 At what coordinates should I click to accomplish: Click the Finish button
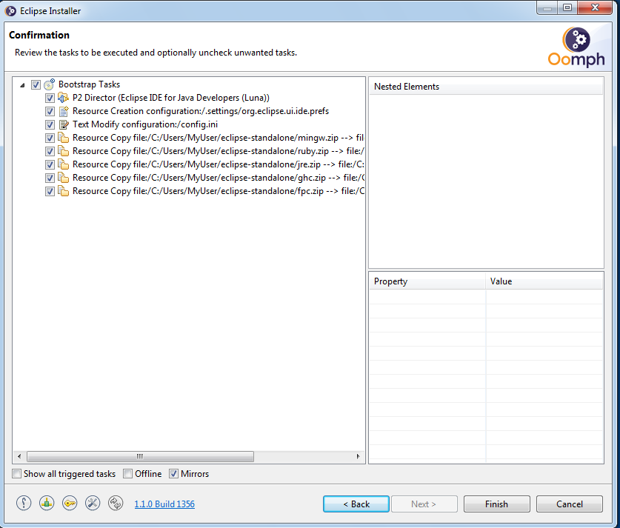(496, 504)
